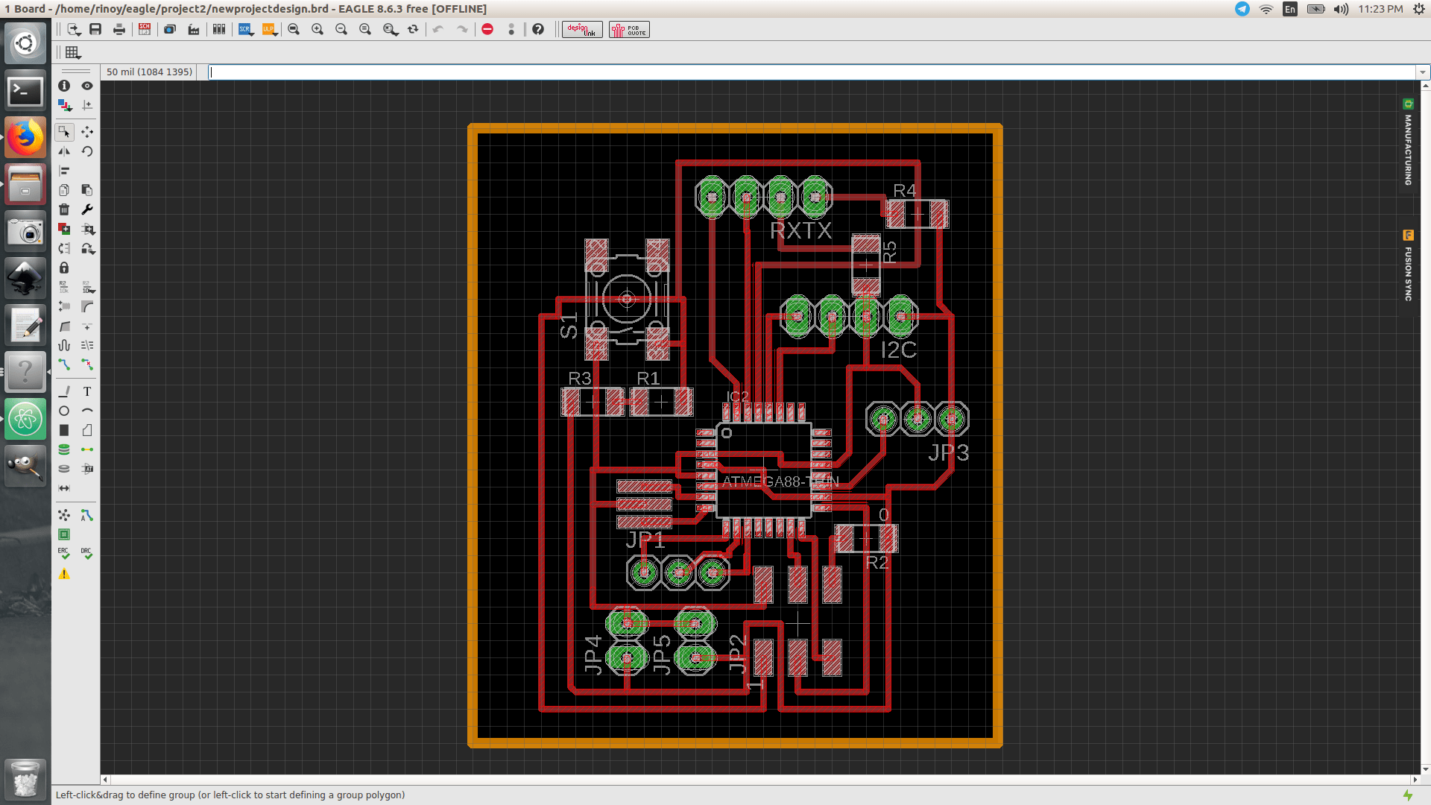Click the Design Link button
This screenshot has width=1431, height=805.
click(x=582, y=29)
